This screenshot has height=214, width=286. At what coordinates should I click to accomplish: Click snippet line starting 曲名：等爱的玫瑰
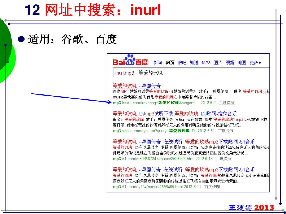190,120
